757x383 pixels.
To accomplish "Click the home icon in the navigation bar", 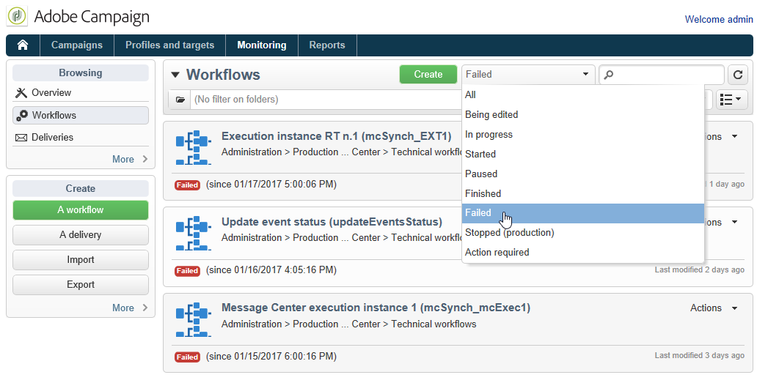I will tap(23, 45).
